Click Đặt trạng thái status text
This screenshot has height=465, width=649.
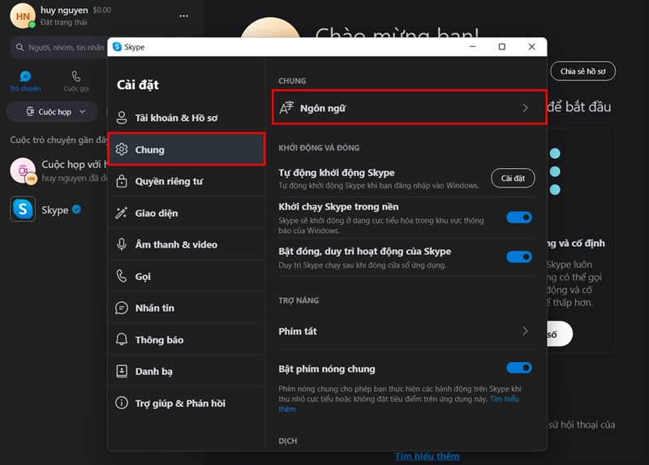(63, 23)
